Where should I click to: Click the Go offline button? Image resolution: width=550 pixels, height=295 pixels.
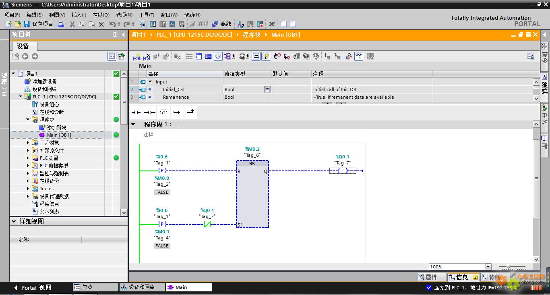click(222, 24)
